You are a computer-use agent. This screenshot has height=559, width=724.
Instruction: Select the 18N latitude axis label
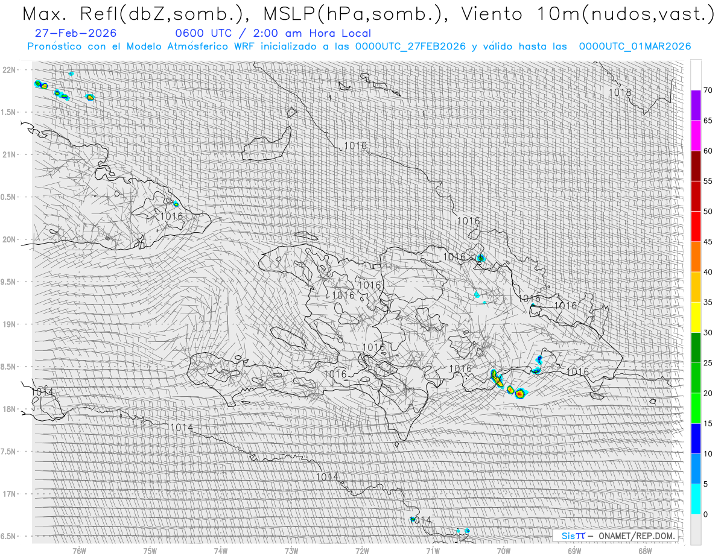(10, 409)
